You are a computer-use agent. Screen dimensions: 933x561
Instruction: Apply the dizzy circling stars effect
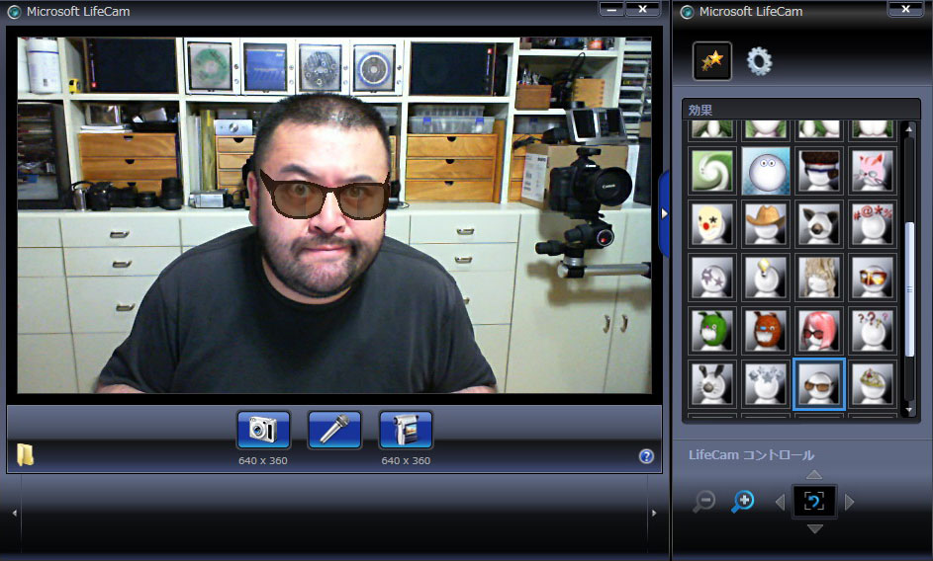766,384
